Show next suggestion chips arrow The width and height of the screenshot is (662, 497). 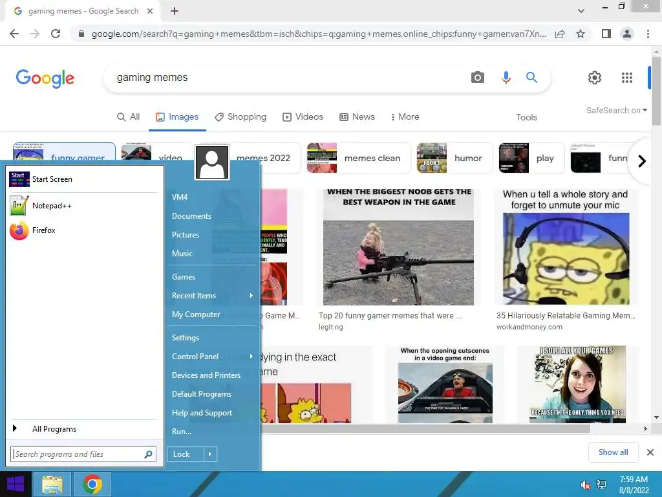(x=642, y=161)
